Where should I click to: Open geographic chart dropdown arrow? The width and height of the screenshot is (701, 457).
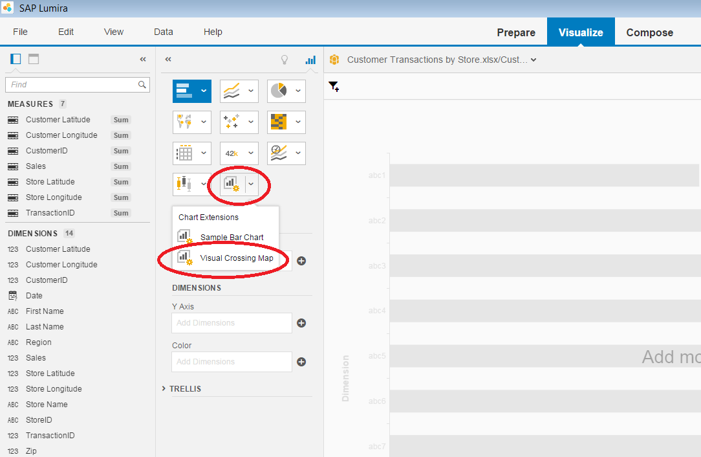(204, 122)
